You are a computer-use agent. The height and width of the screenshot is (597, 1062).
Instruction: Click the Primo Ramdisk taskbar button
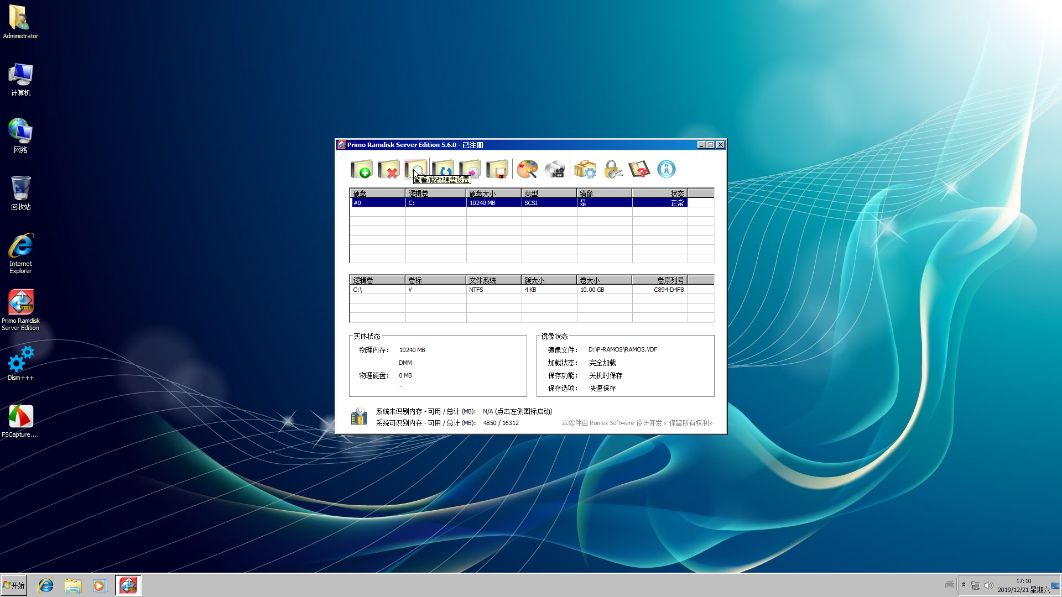[x=128, y=585]
